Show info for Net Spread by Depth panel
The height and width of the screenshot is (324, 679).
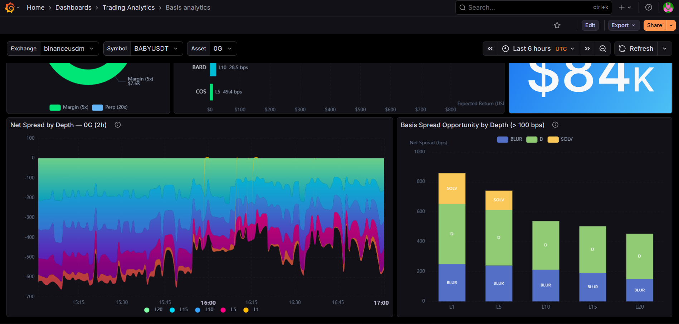coord(118,125)
